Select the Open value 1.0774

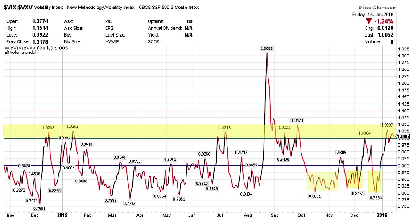click(x=40, y=21)
